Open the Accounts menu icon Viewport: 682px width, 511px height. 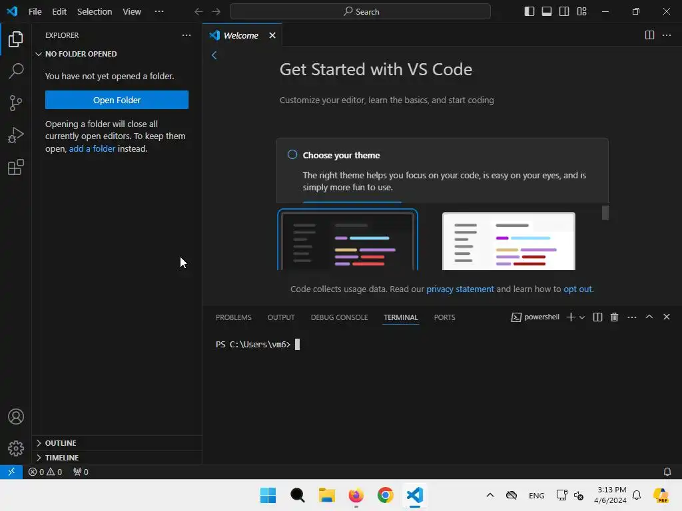coord(16,417)
